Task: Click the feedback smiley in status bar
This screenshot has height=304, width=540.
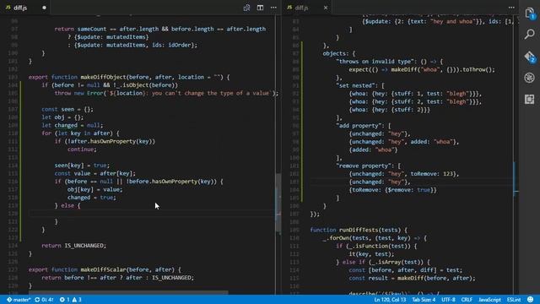Action: (531, 300)
